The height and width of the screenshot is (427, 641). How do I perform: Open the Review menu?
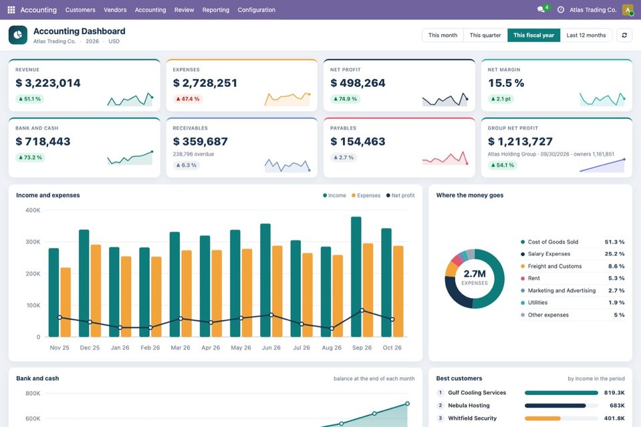[184, 10]
